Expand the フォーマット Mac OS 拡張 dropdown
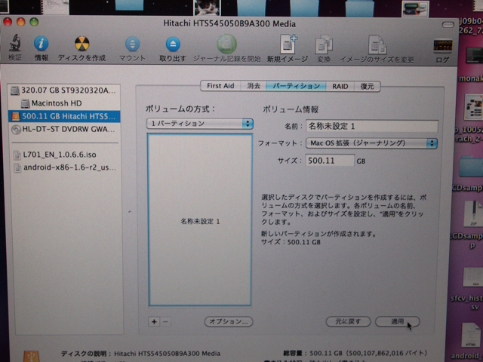Screen dimensions: 483x362 [x=371, y=143]
